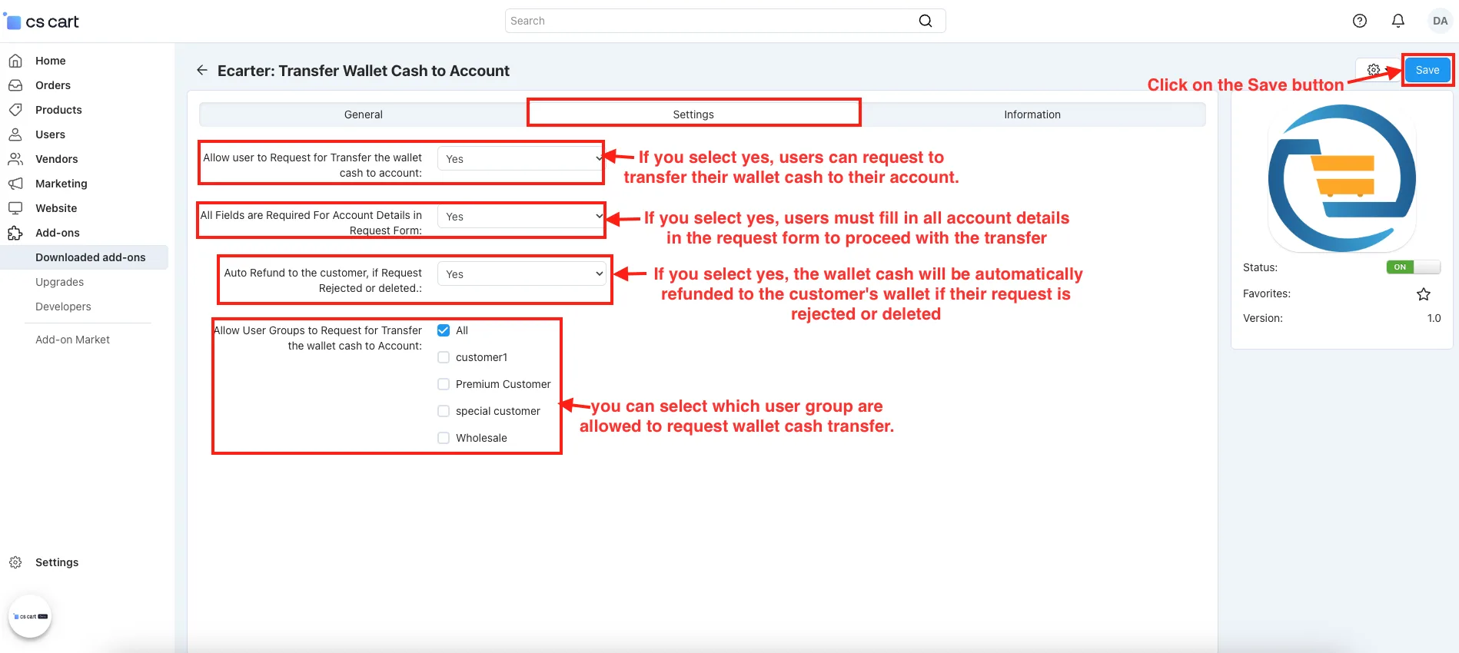
Task: Toggle the add-on Status ON switch
Action: pyautogui.click(x=1413, y=267)
